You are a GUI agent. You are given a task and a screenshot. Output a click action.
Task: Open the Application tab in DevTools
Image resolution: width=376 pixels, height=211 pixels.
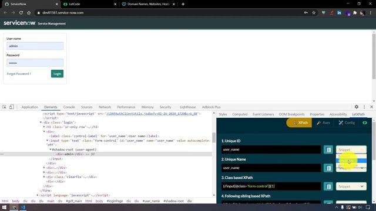click(30, 107)
